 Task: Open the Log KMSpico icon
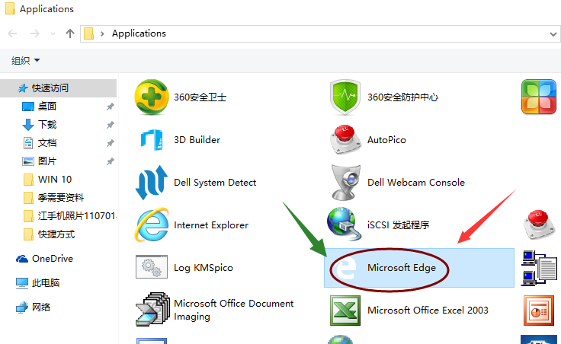(151, 268)
